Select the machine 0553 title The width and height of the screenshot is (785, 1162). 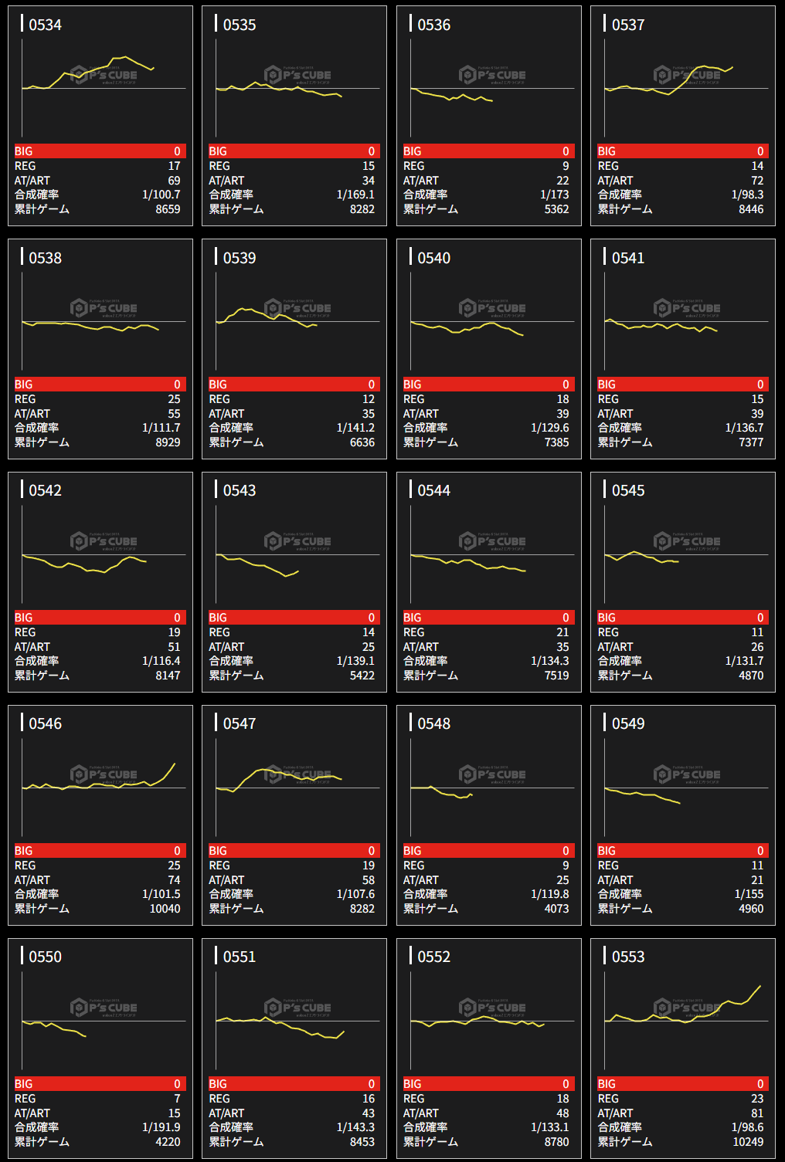click(628, 957)
